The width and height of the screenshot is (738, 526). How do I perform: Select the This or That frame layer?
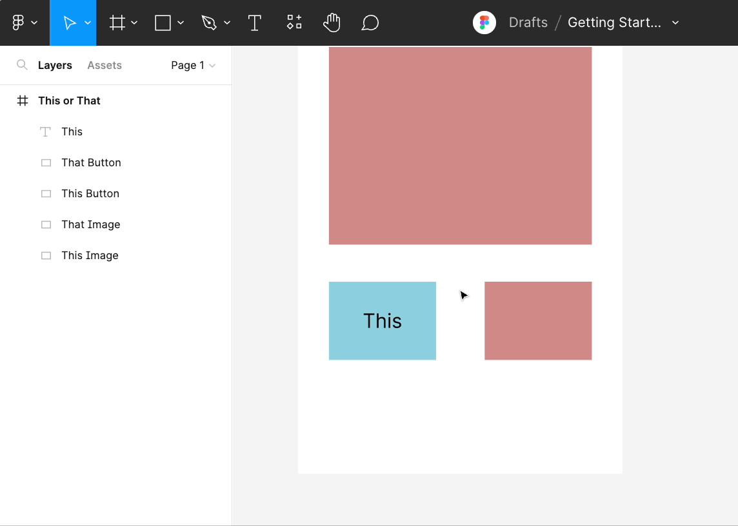point(69,101)
